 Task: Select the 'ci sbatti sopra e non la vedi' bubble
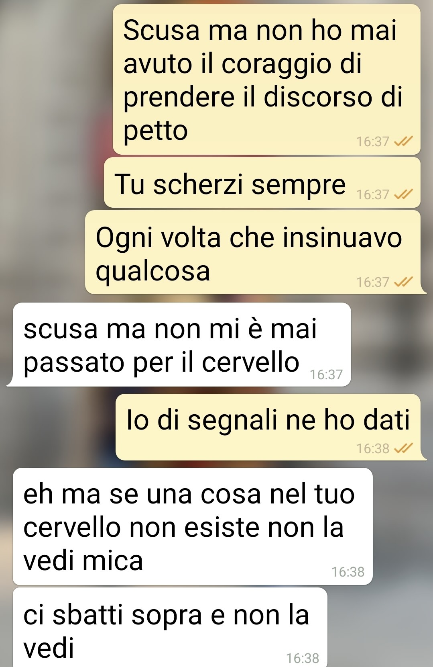click(170, 627)
